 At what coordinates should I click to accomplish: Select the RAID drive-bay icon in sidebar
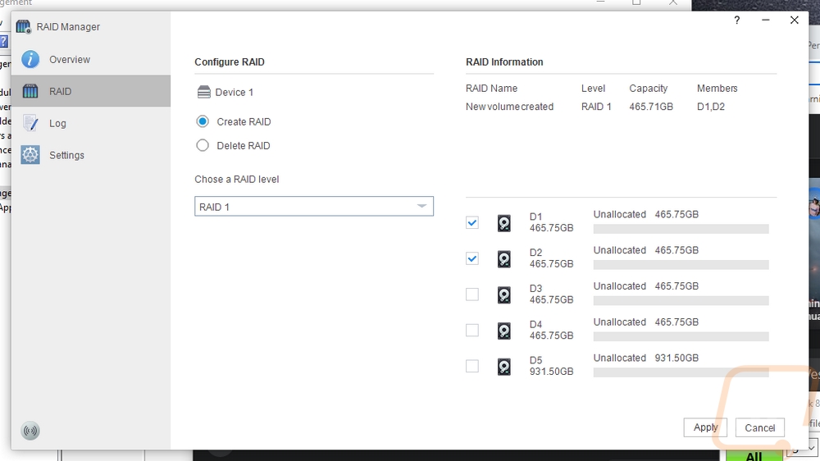click(x=30, y=92)
